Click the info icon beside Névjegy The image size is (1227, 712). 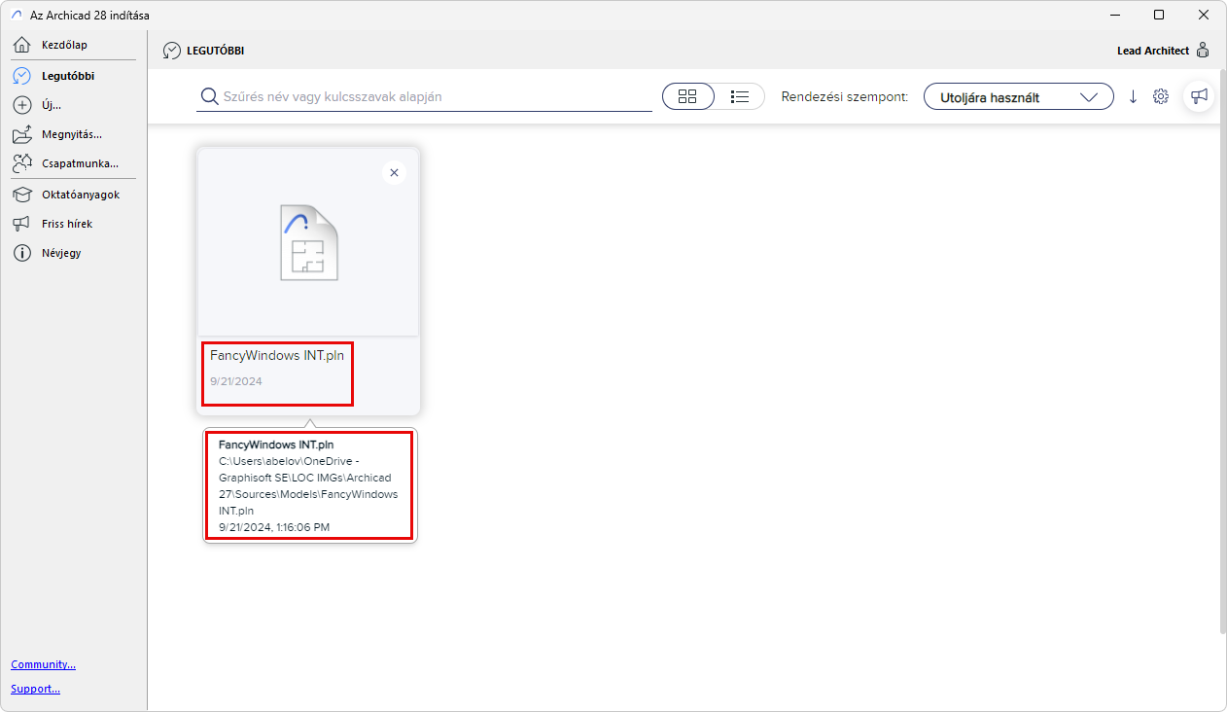coord(22,253)
